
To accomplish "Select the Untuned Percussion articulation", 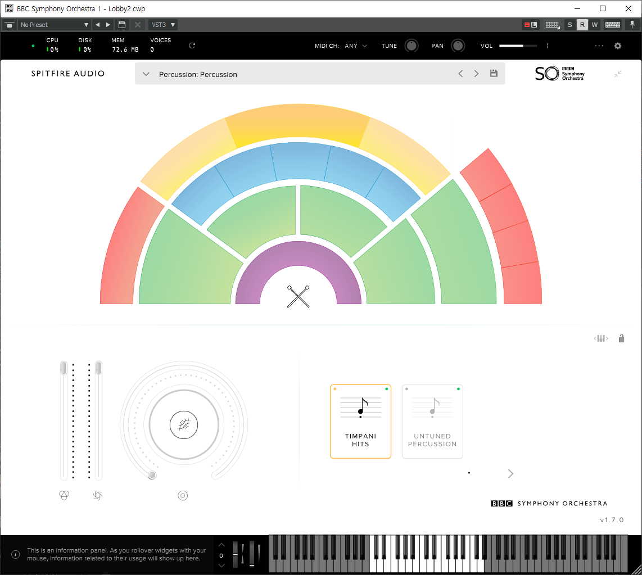I will click(432, 422).
